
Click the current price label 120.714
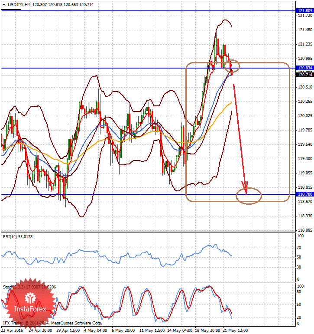pyautogui.click(x=305, y=75)
